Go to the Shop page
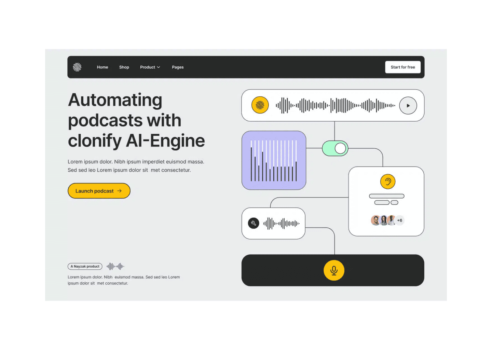 (x=124, y=67)
